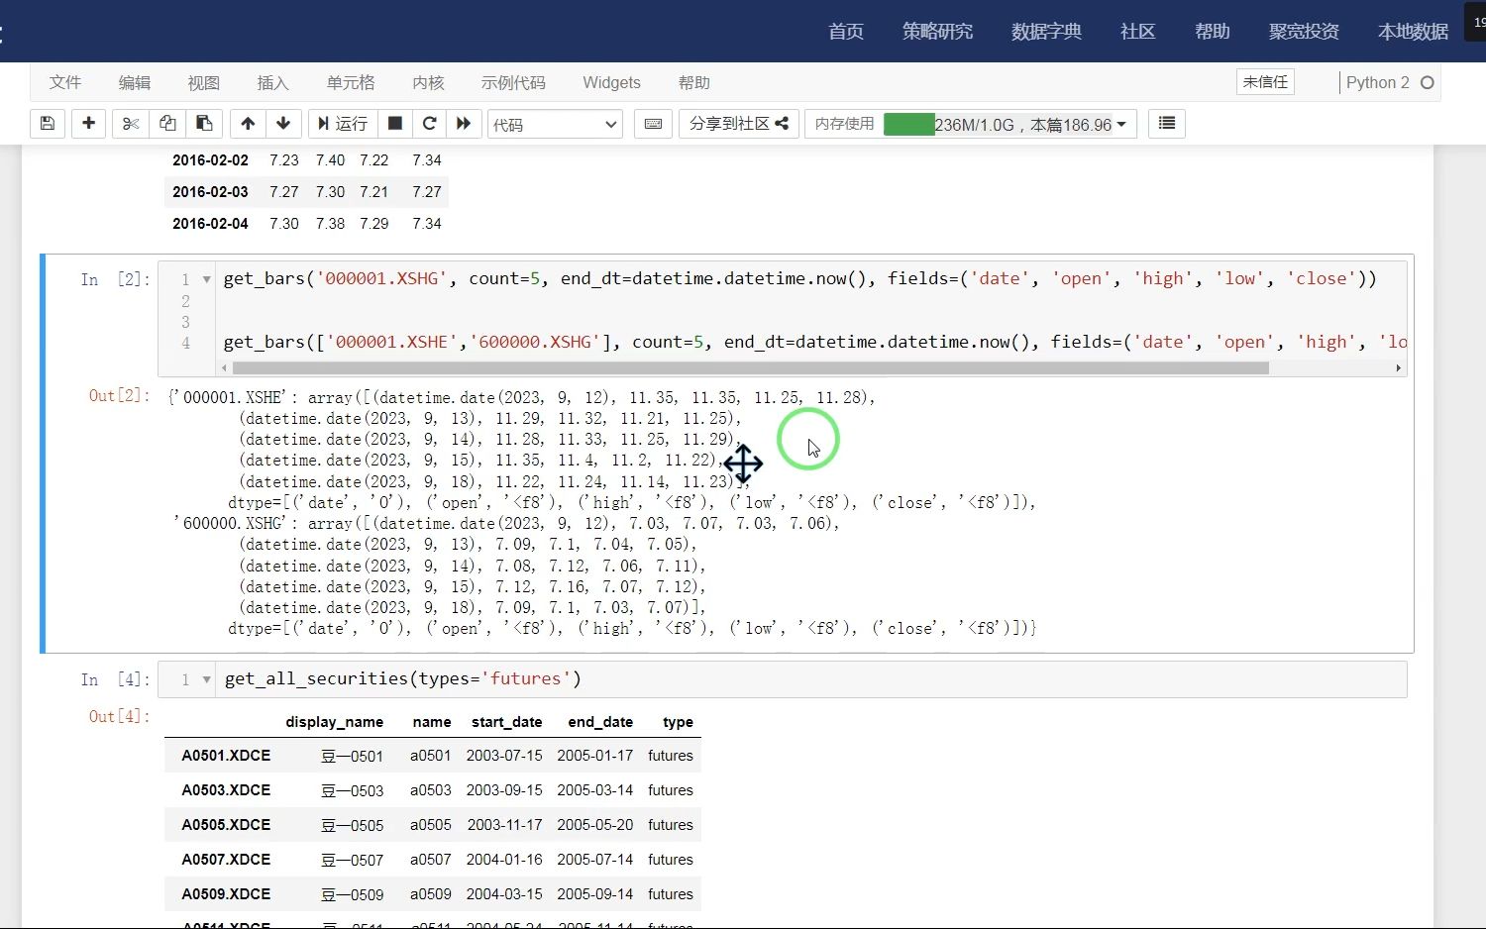The height and width of the screenshot is (929, 1486).
Task: Open the cell type 代码 dropdown
Action: click(555, 125)
